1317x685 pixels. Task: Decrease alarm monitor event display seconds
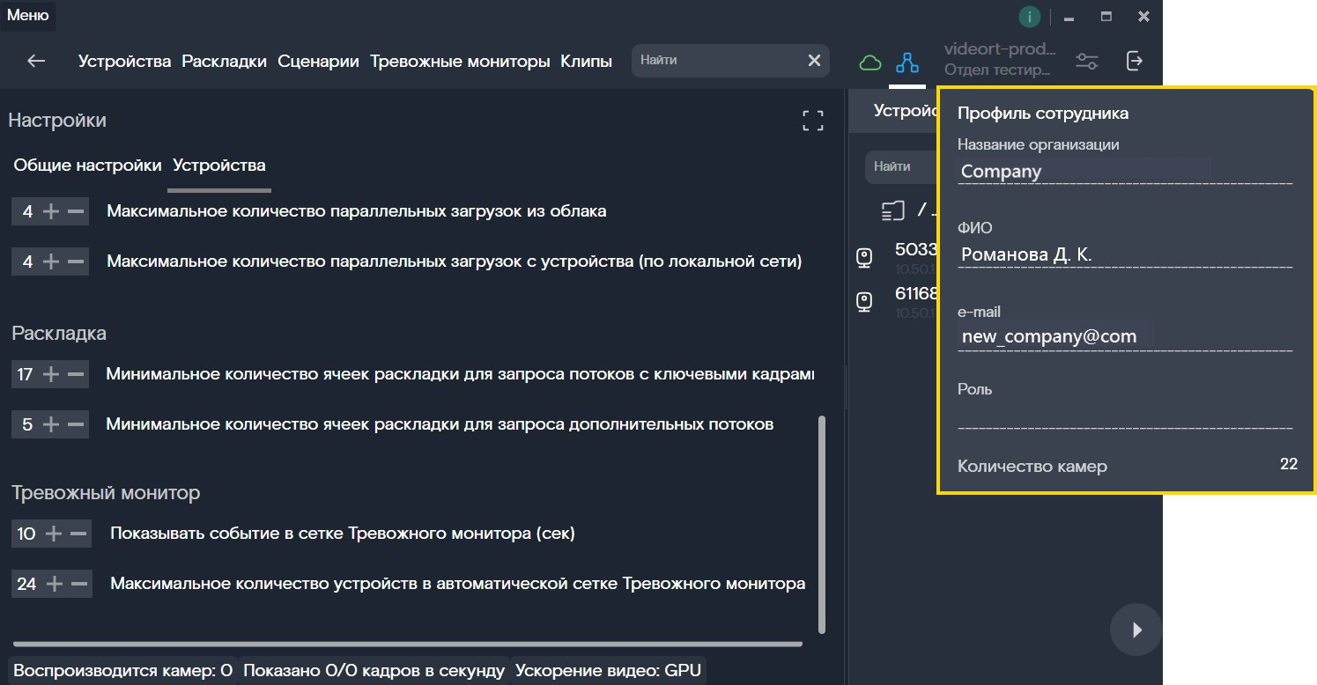tap(78, 534)
